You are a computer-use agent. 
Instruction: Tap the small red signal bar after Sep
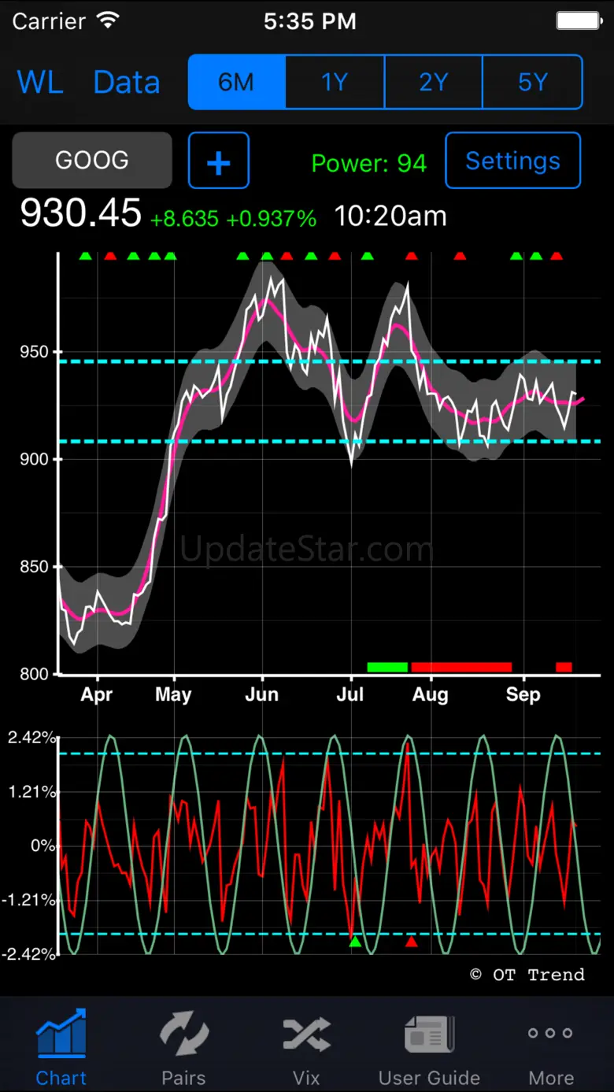(x=564, y=667)
